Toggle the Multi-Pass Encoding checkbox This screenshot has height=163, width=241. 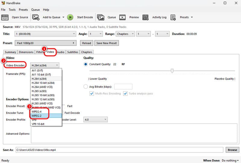[92, 93]
